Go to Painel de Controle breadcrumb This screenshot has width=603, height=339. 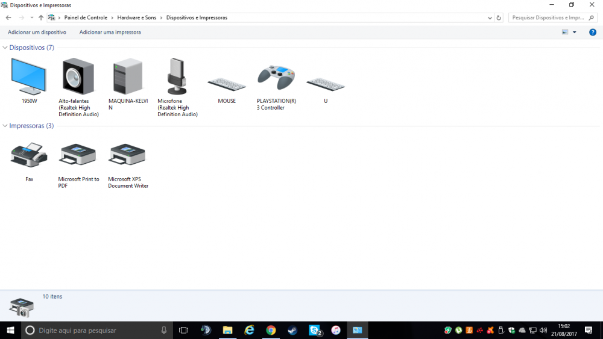86,18
